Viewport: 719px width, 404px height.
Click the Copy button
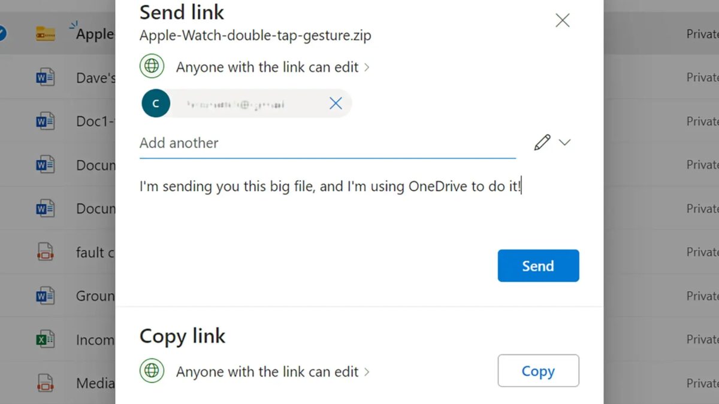pos(537,371)
